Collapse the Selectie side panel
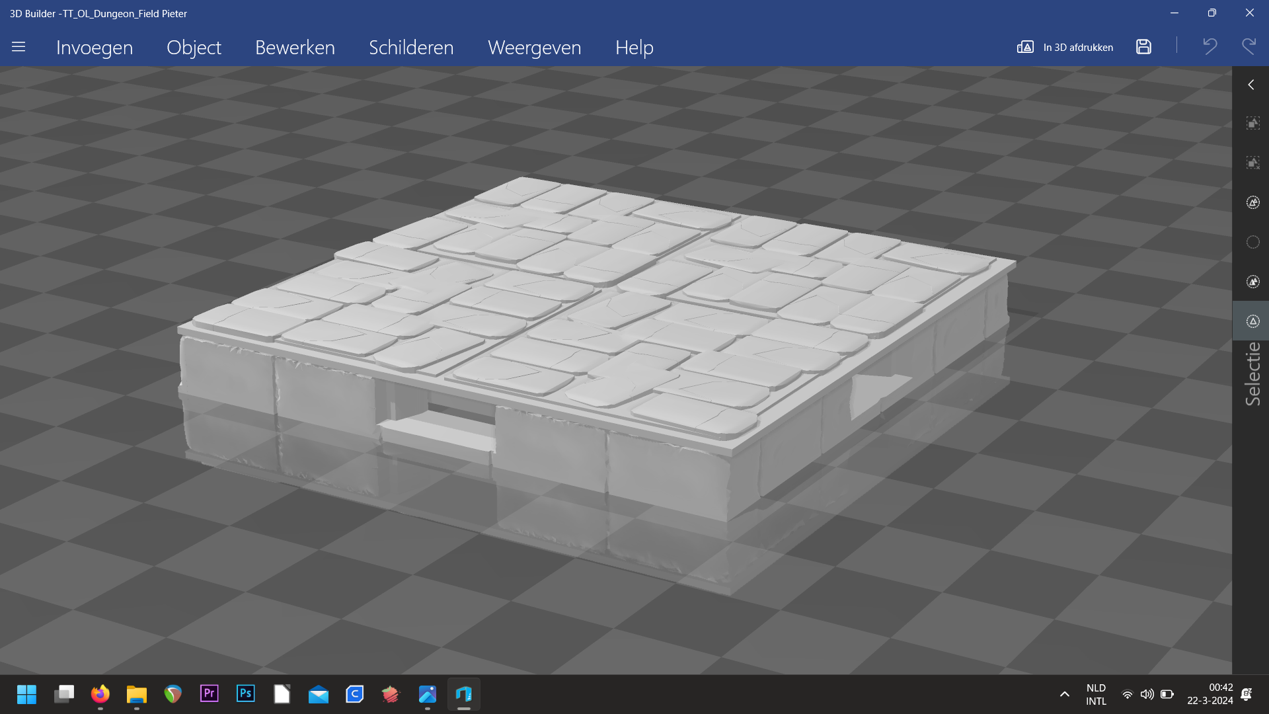The width and height of the screenshot is (1269, 714). pyautogui.click(x=1250, y=85)
